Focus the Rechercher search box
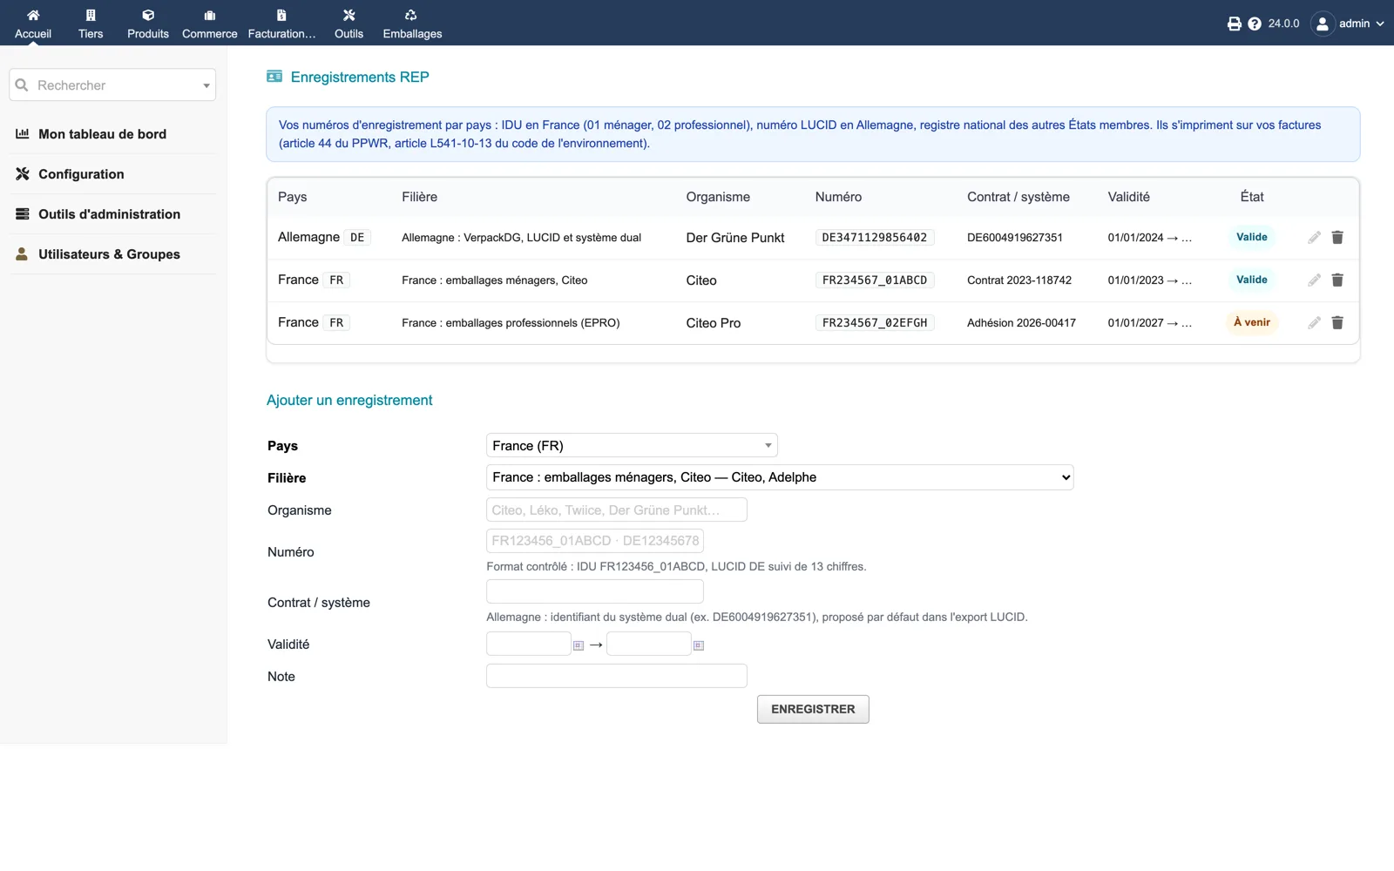 (112, 85)
